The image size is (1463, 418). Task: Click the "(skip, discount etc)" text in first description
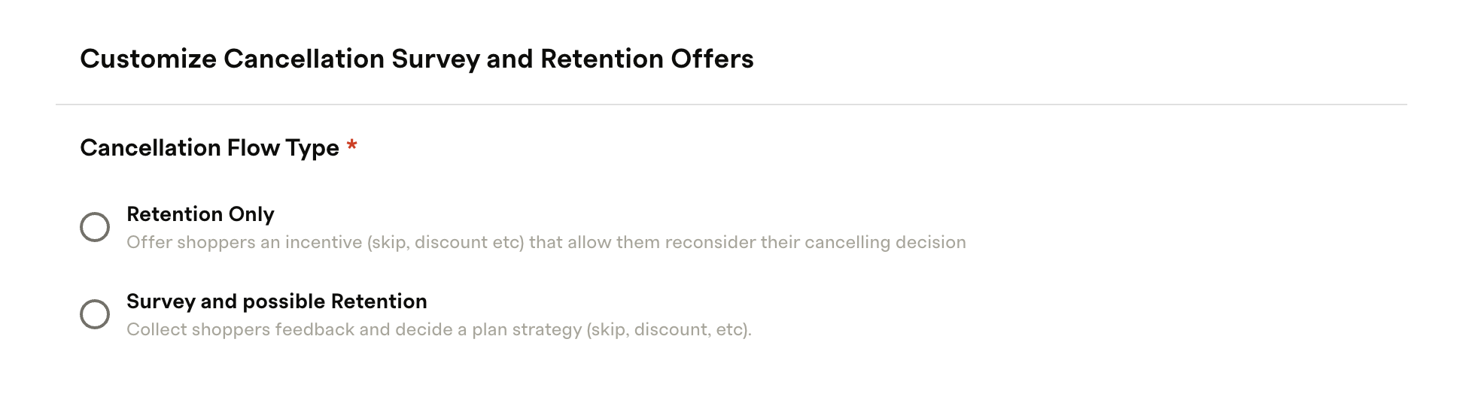coord(446,243)
